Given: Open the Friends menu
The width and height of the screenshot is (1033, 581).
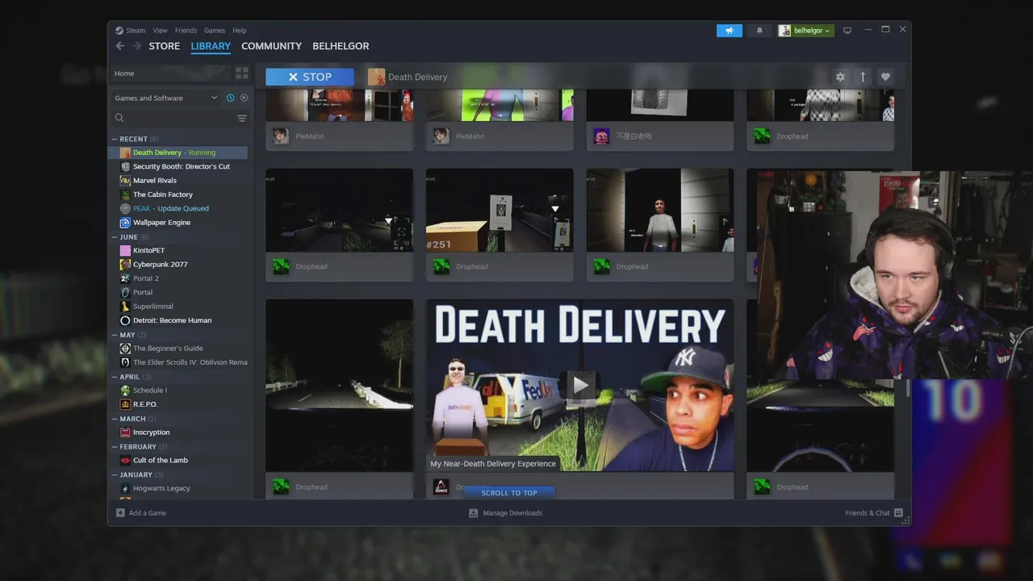Looking at the screenshot, I should pos(186,31).
